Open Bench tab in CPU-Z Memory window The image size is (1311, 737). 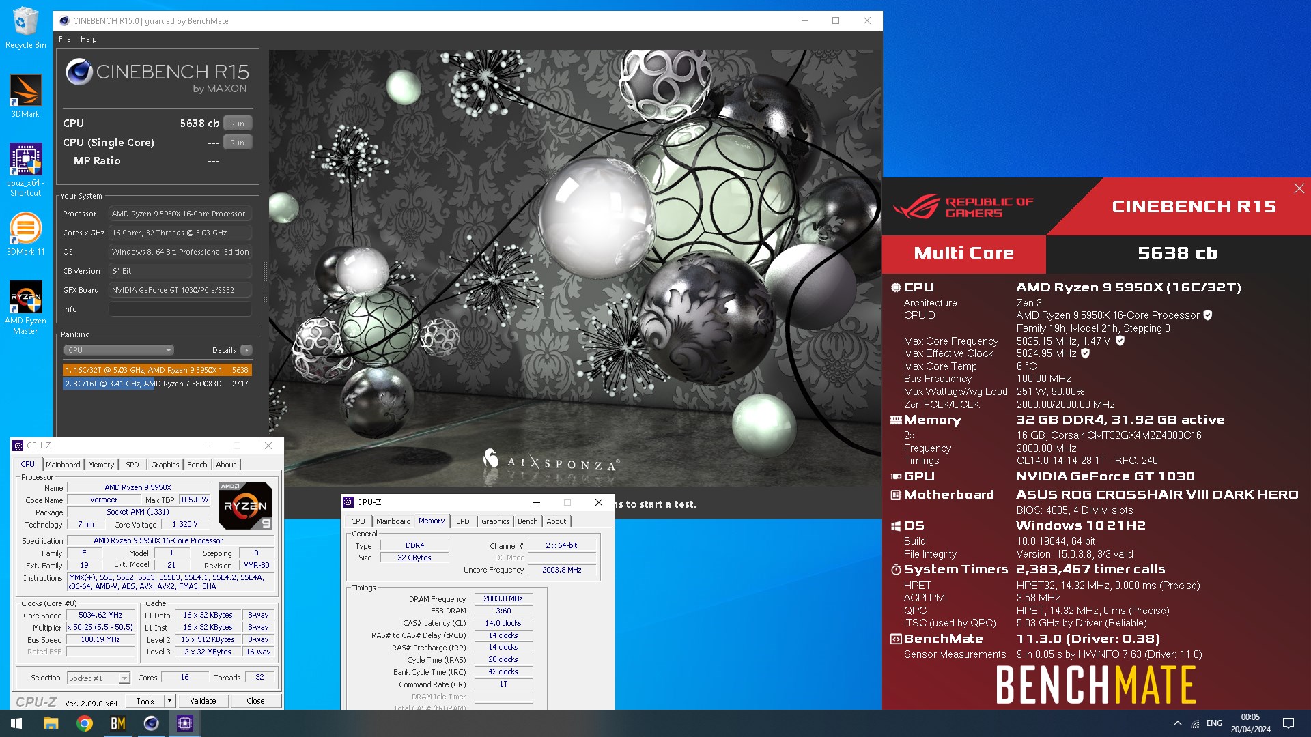[527, 521]
